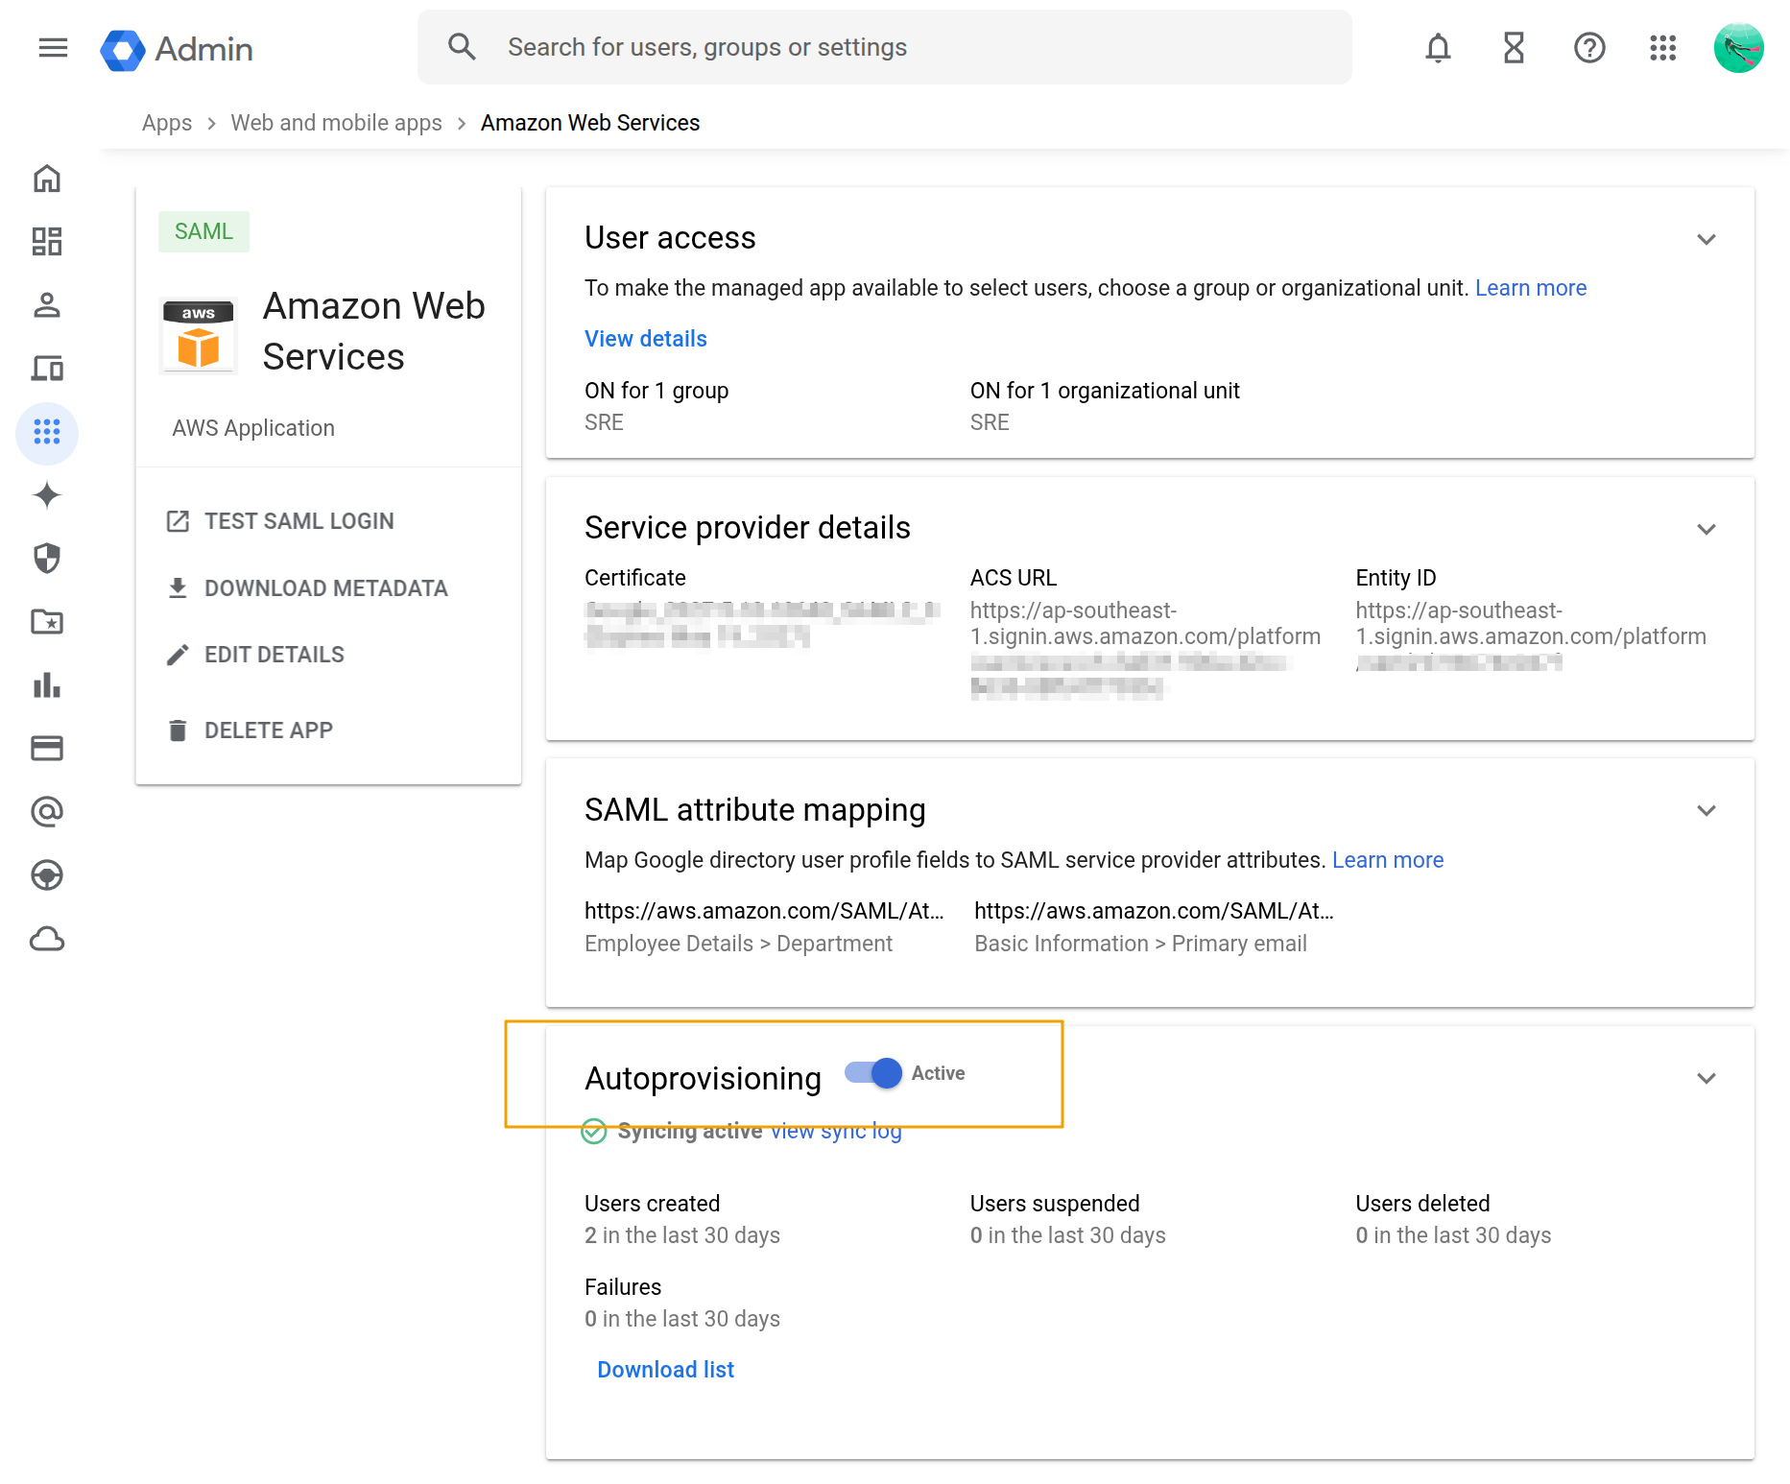The image size is (1790, 1484).
Task: Click 'Failures' statistic label
Action: click(x=623, y=1287)
